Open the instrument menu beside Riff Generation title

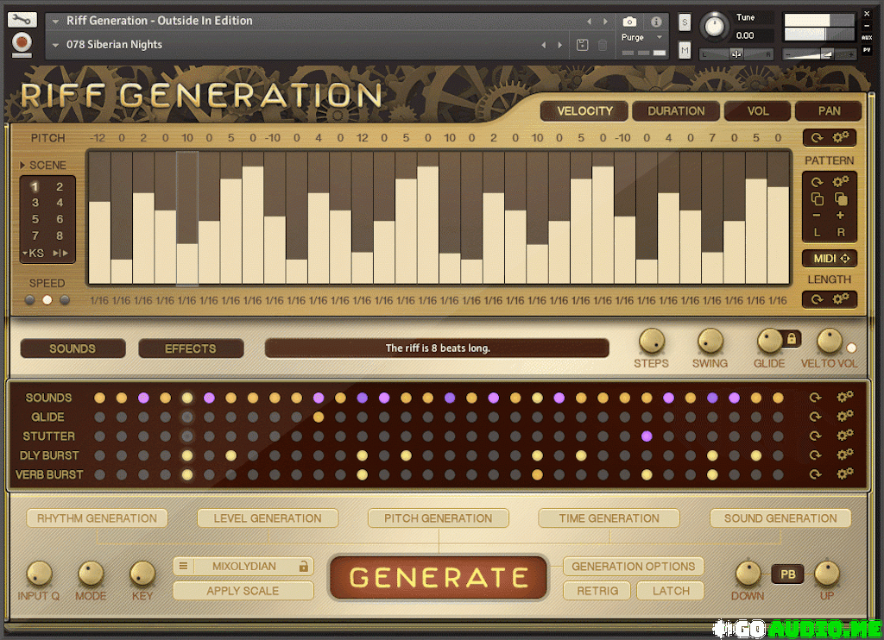(55, 22)
